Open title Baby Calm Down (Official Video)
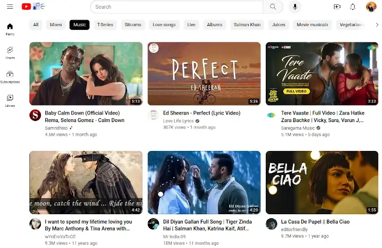The image size is (382, 248). point(85,117)
